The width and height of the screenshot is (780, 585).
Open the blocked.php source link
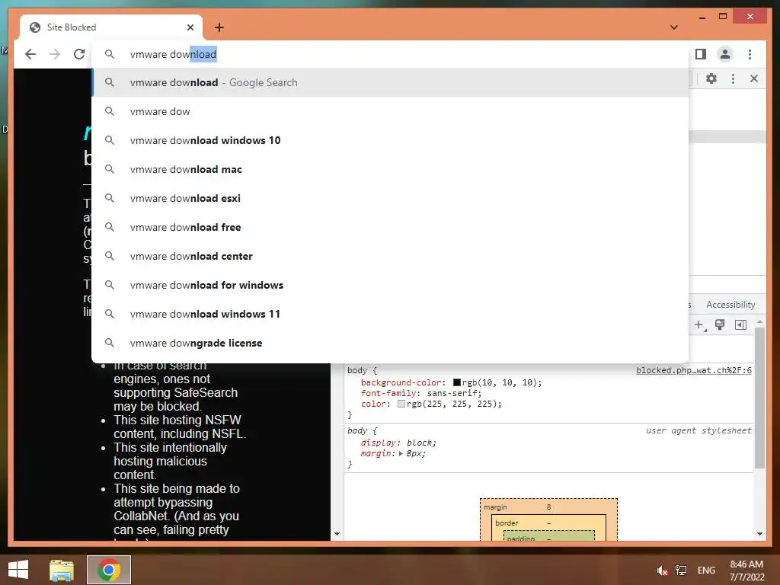pos(693,371)
